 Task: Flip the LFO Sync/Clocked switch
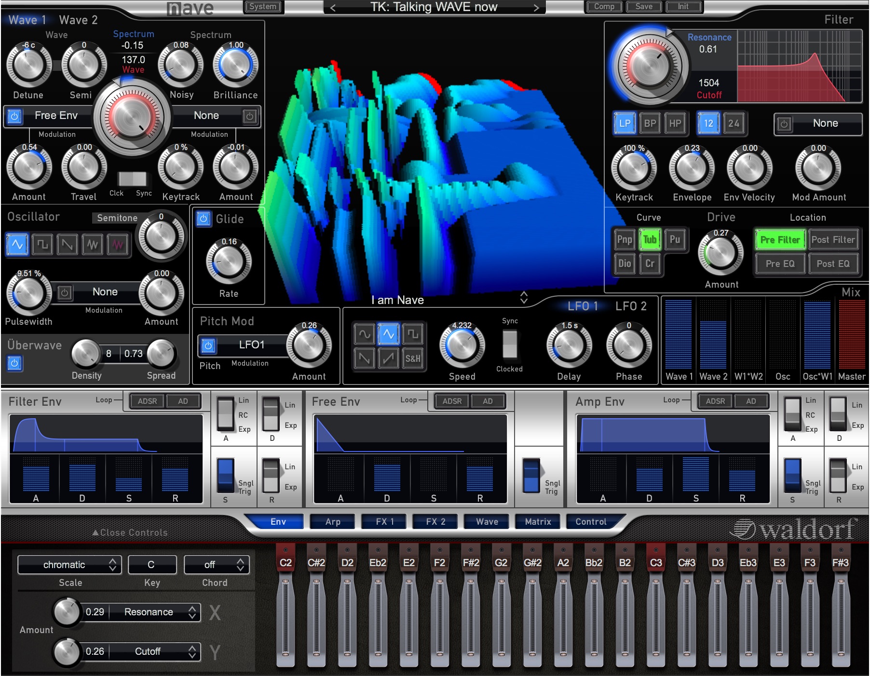tap(510, 344)
